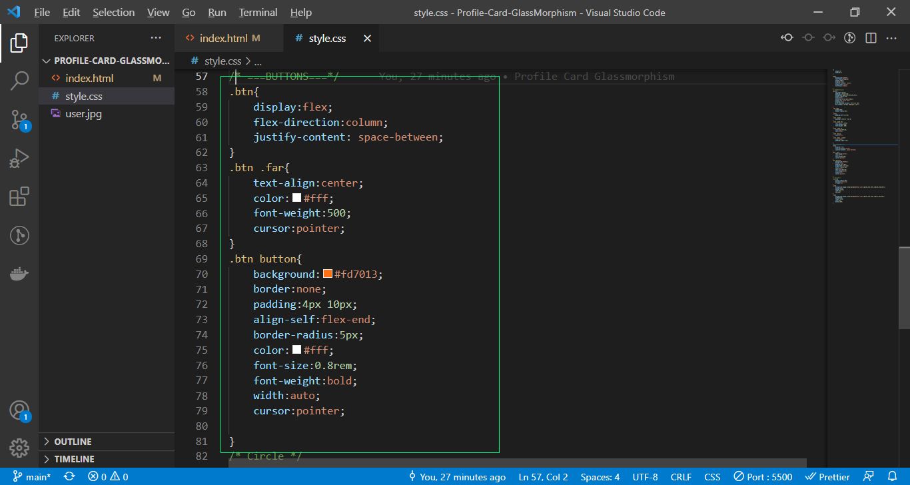910x485 pixels.
Task: Change UTF-8 encoding in status bar
Action: [x=645, y=476]
